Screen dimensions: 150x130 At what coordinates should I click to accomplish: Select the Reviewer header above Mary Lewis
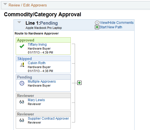(43, 96)
